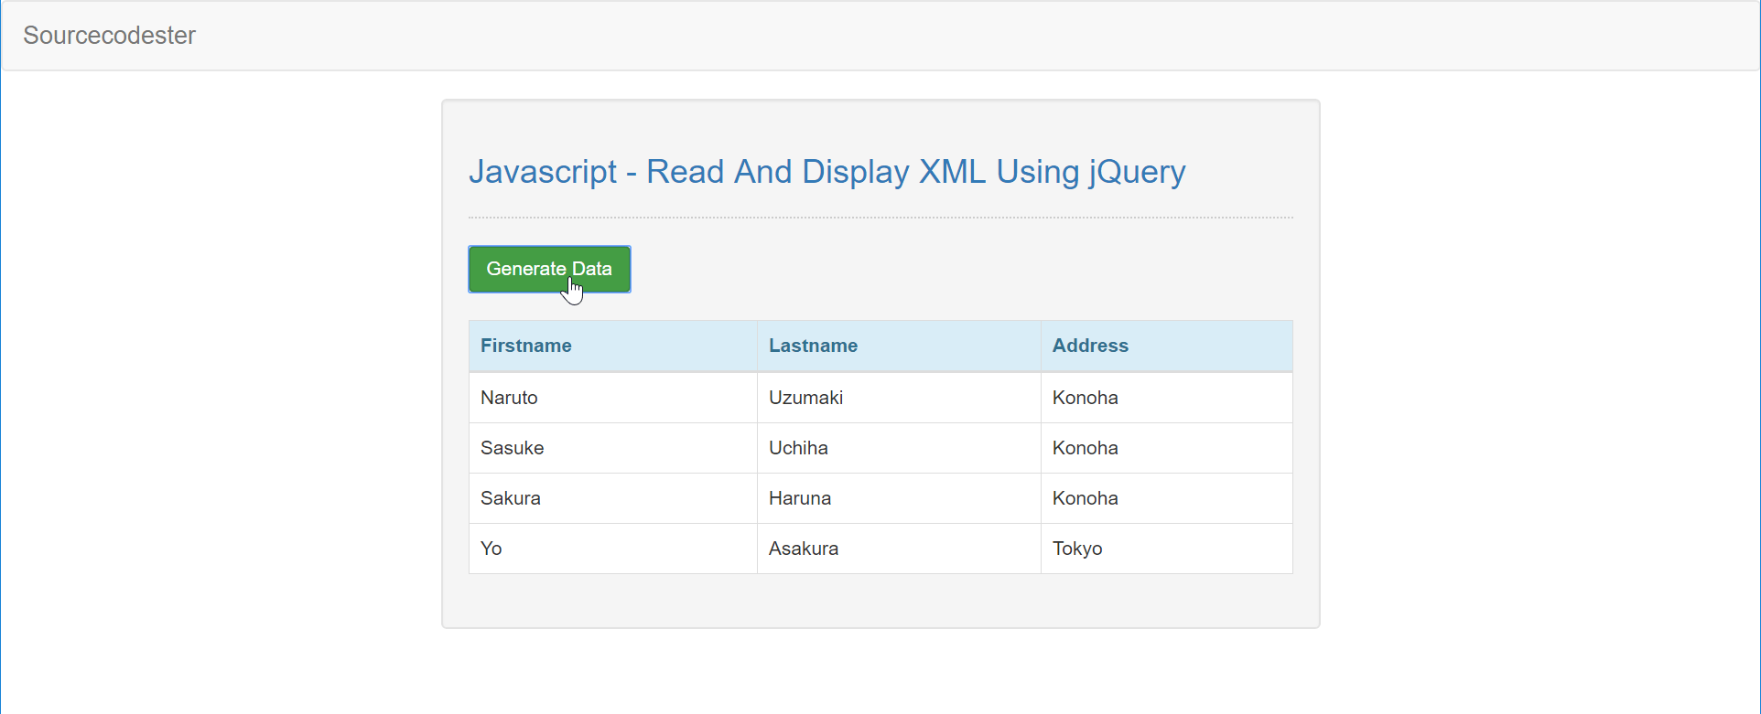Click the Lastname column header
This screenshot has height=714, width=1761.
pos(899,346)
